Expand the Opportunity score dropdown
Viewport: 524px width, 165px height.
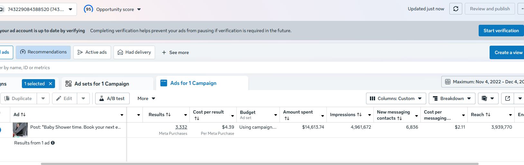pos(139,9)
